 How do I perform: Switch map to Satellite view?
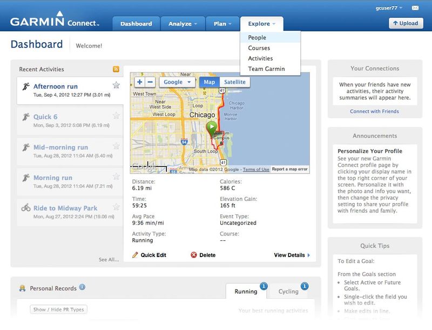tap(235, 82)
